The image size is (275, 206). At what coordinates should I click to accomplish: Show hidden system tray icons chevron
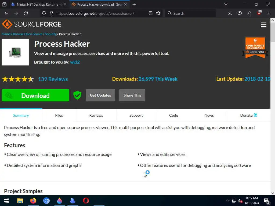227,201
